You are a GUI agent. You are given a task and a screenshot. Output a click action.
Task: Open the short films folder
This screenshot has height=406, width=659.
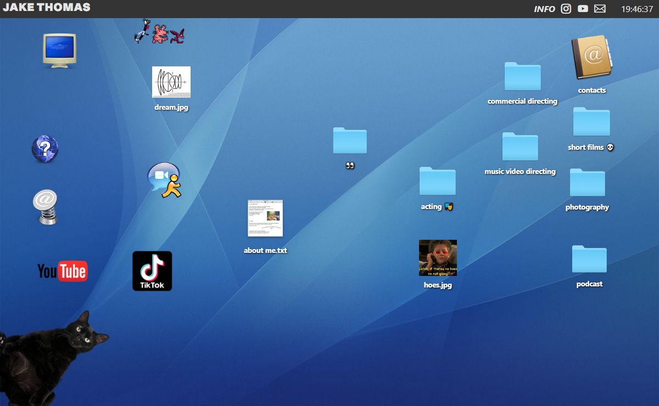click(591, 122)
